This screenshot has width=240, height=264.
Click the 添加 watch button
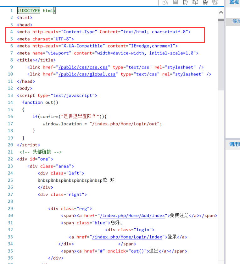click(236, 21)
